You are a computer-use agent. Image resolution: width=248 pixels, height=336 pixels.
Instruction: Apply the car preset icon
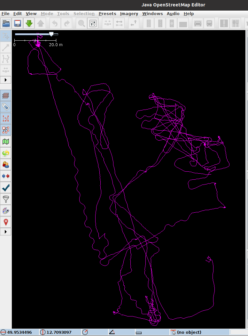tap(198, 23)
